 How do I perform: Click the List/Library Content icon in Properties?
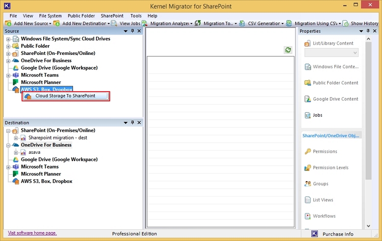pyautogui.click(x=308, y=44)
